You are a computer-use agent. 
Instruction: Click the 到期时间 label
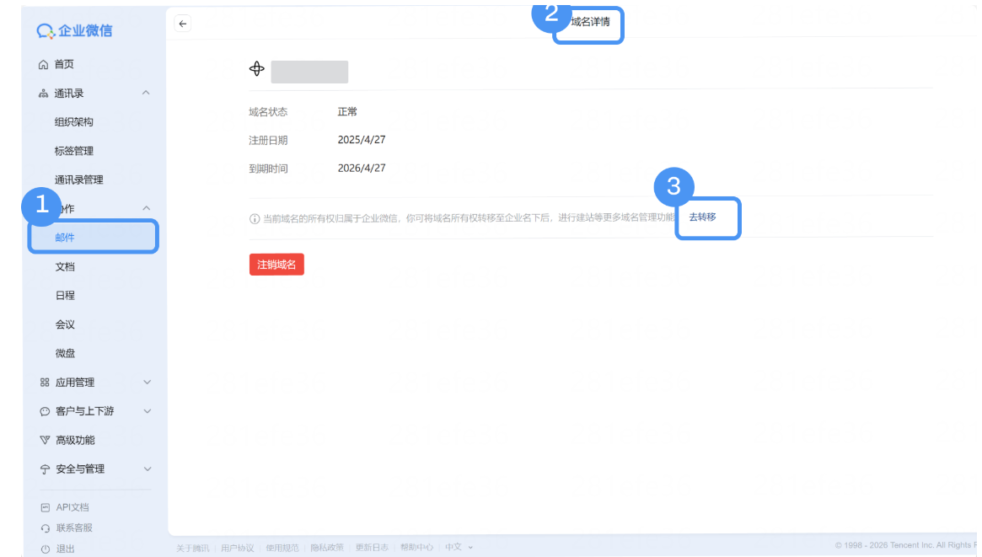268,169
